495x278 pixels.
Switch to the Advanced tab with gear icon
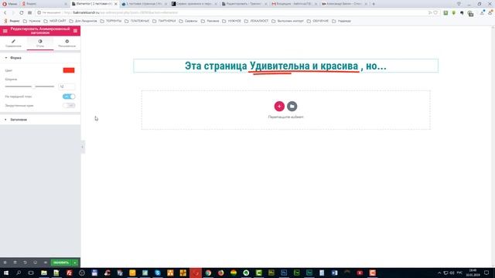(x=67, y=43)
